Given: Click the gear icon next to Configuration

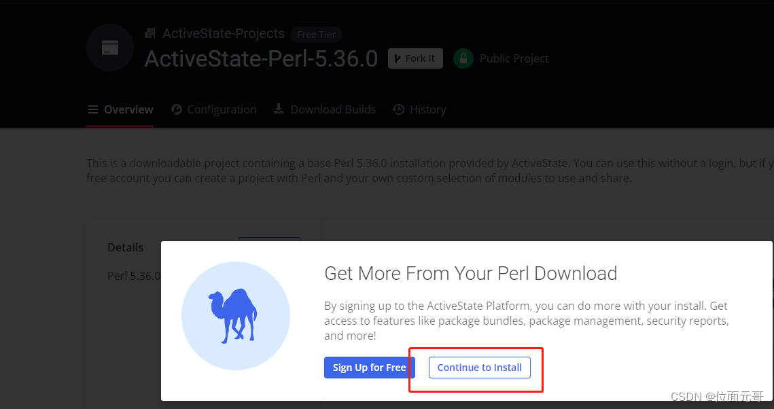Looking at the screenshot, I should point(176,109).
